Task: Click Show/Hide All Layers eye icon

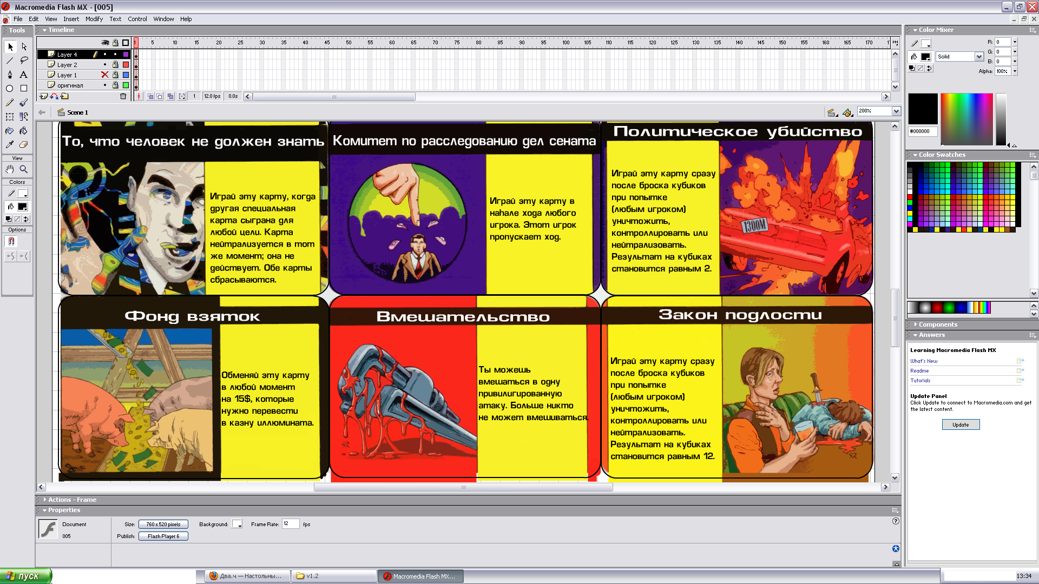Action: 106,43
